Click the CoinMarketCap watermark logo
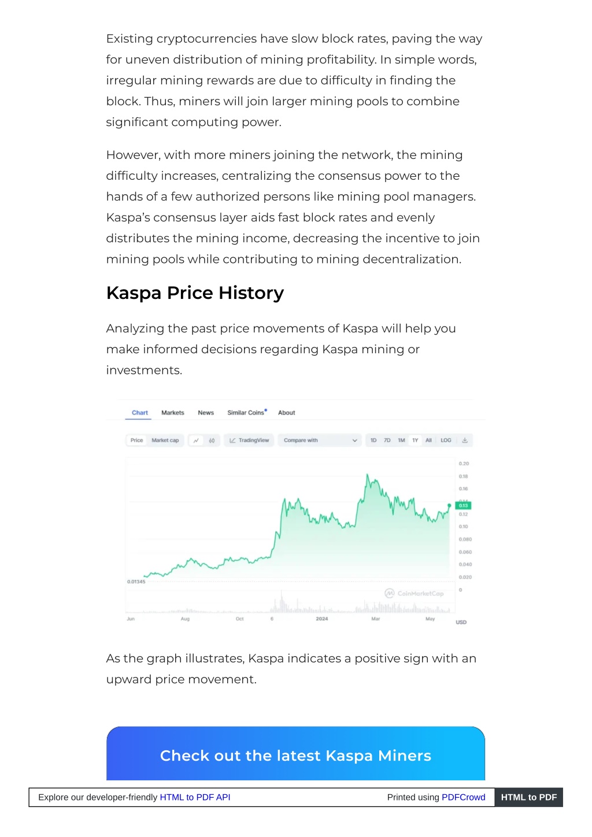This screenshot has height=837, width=592. (x=415, y=593)
